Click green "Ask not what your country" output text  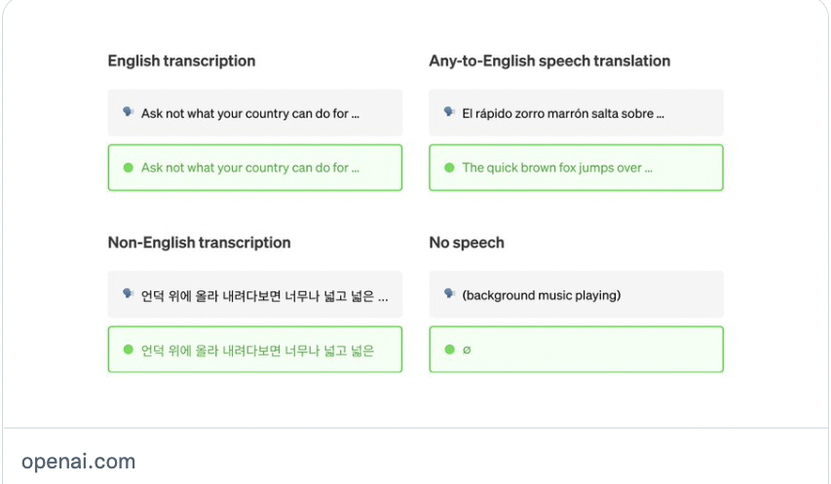(x=250, y=168)
